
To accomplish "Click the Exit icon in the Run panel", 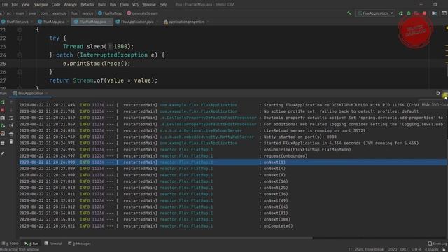I will [3, 134].
